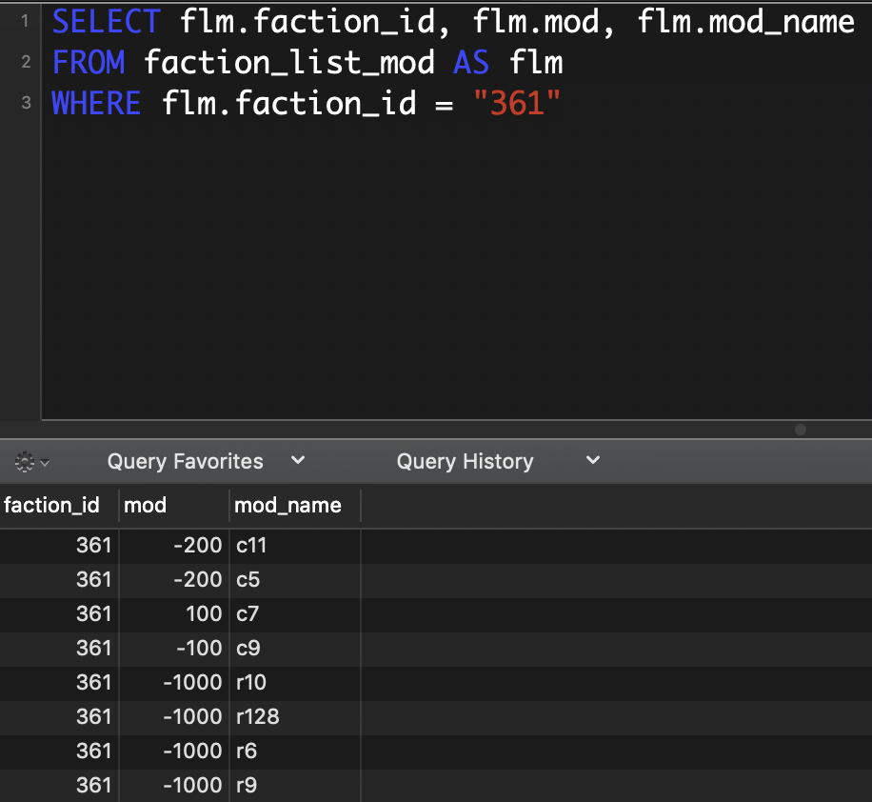Select the r128 mod_name cell
872x802 pixels.
tap(258, 716)
